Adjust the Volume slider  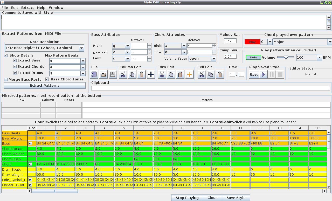click(x=286, y=57)
